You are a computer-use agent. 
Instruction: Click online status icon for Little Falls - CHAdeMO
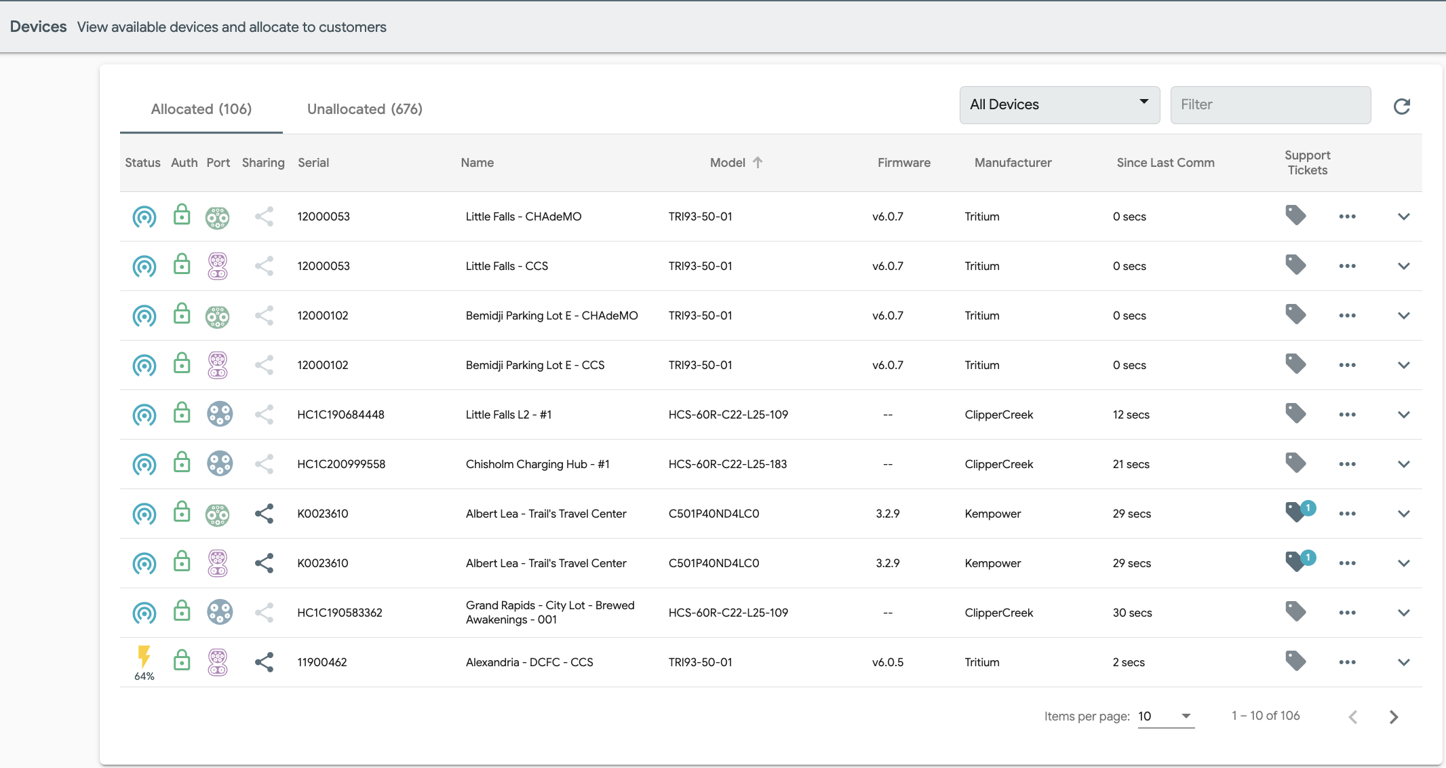pyautogui.click(x=144, y=217)
